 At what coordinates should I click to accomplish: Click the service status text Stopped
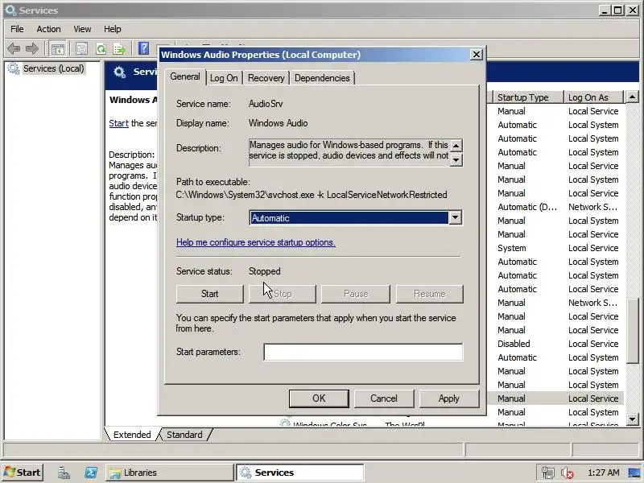[265, 271]
